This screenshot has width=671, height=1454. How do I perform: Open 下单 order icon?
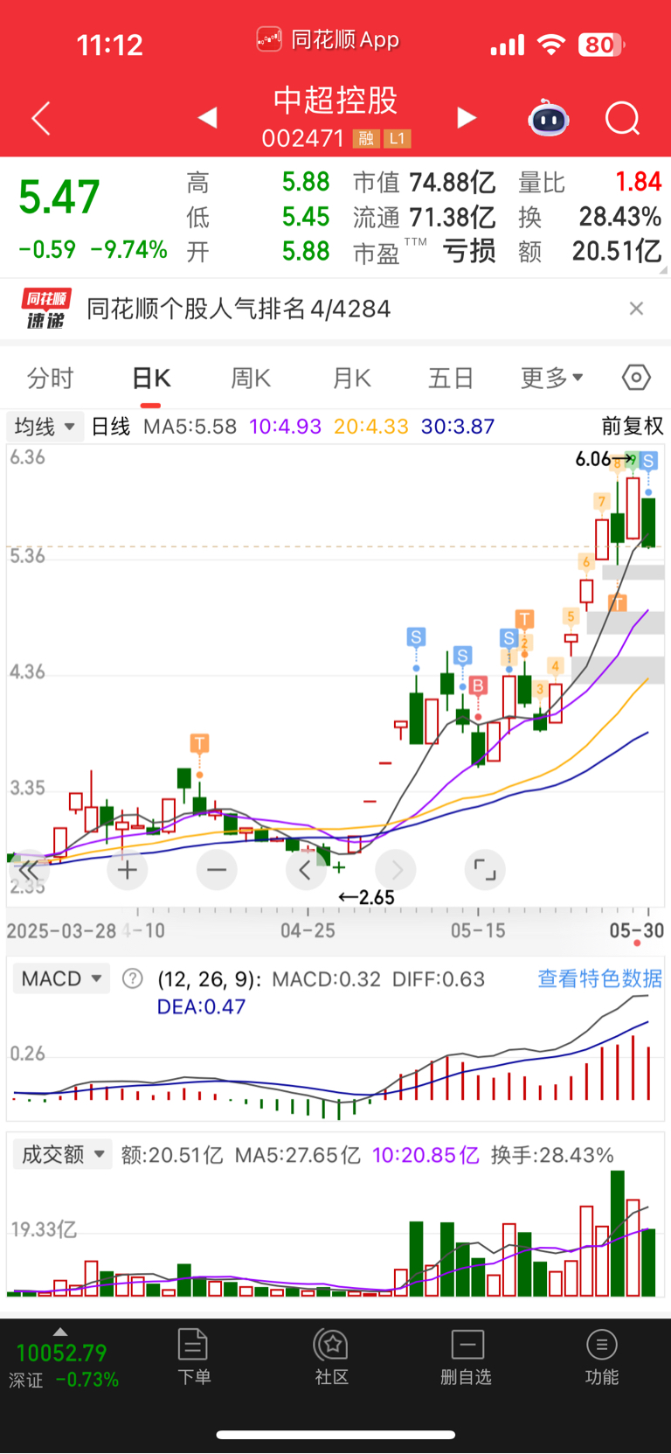click(x=193, y=1357)
